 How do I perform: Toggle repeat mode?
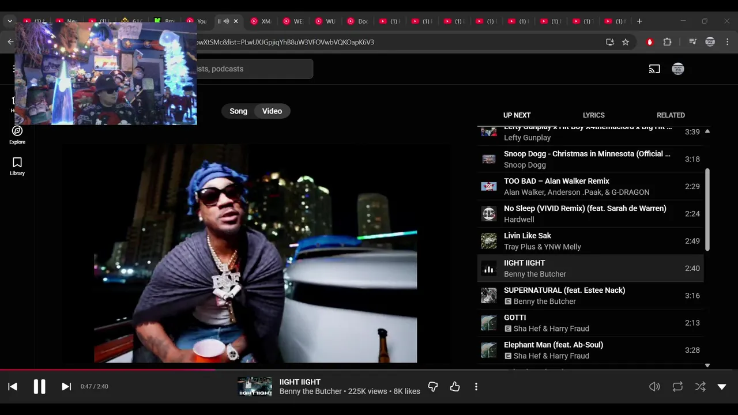pos(677,387)
